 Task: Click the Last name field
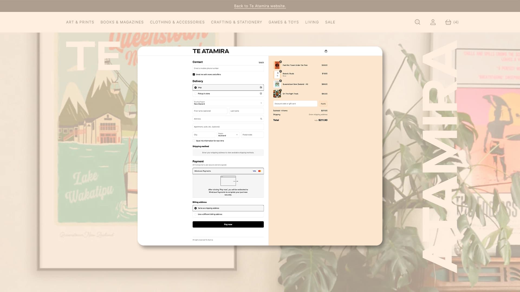click(246, 111)
